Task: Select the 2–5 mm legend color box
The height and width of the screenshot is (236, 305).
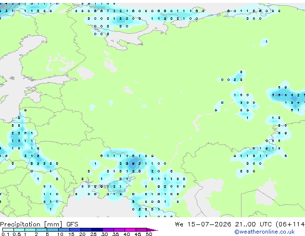Action: pos(41,230)
